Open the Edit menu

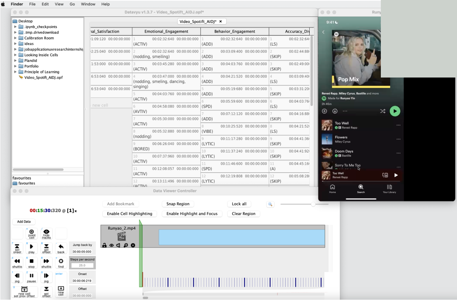[45, 4]
